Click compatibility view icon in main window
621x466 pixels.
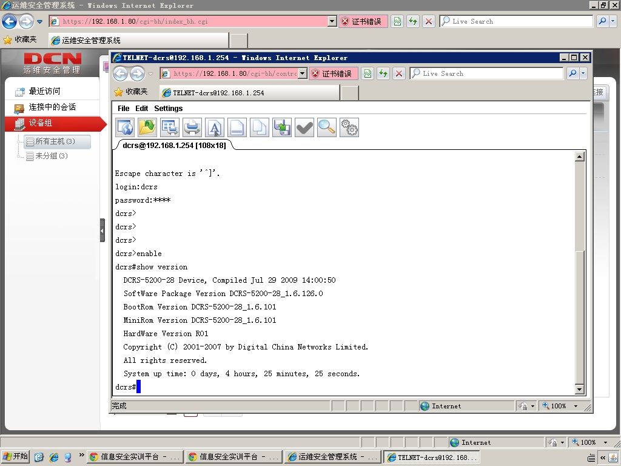click(x=397, y=21)
